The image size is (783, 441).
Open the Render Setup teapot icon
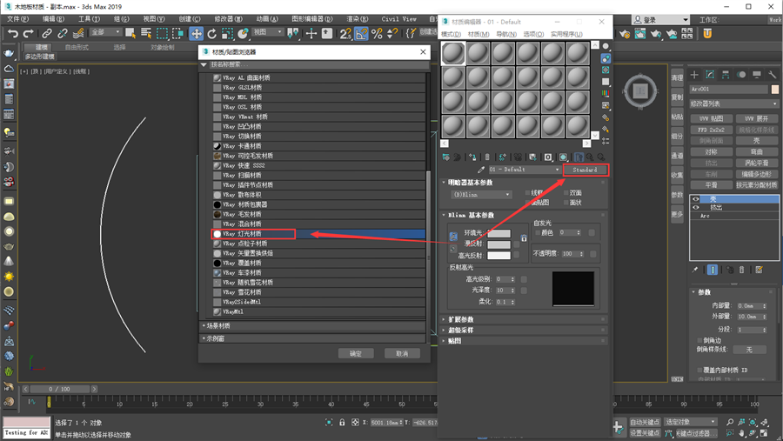click(624, 34)
